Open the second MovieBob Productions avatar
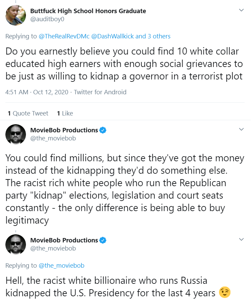Viewport: 251px width, 302px height. click(15, 245)
